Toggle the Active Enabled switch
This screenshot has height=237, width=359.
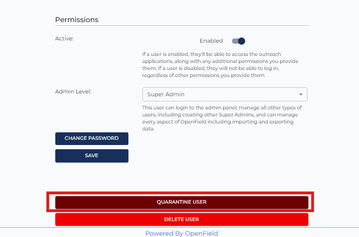[x=239, y=41]
